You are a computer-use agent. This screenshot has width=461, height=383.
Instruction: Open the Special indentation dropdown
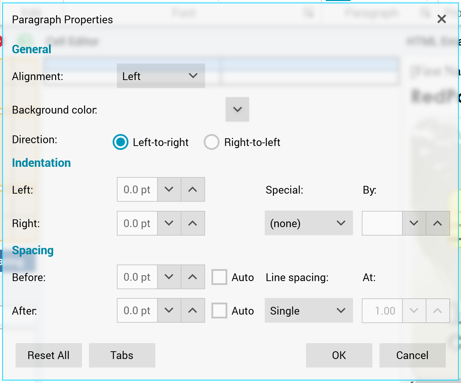[x=309, y=223]
